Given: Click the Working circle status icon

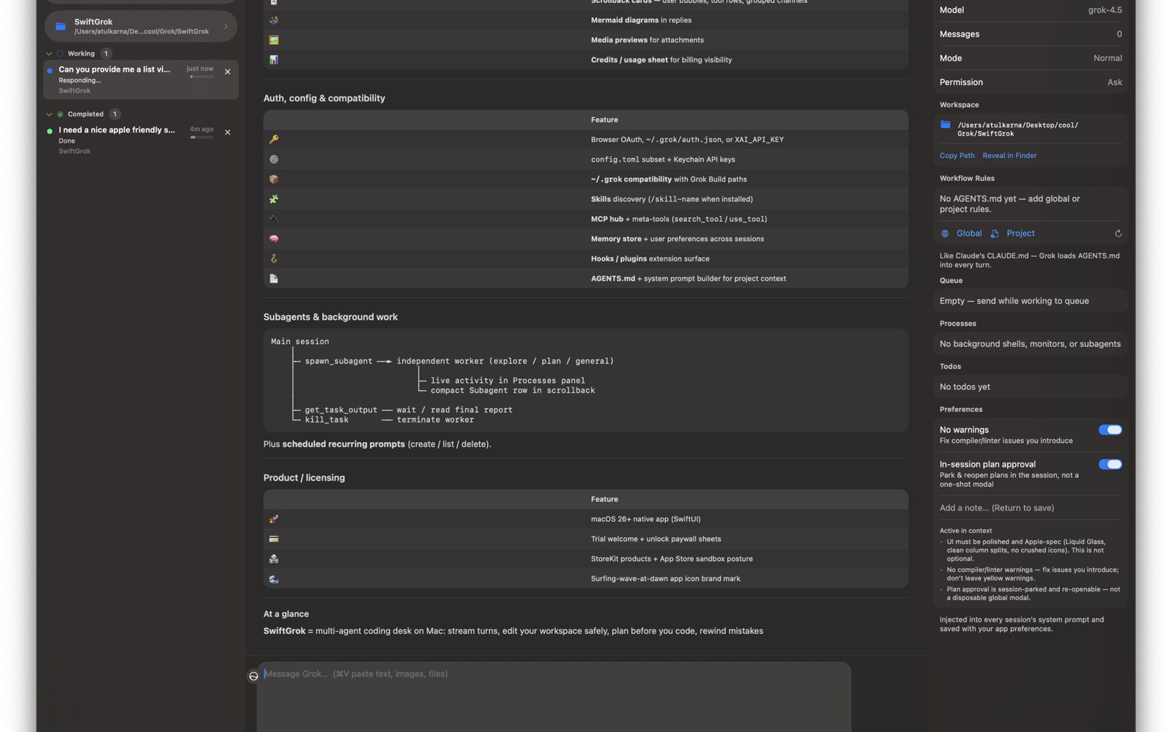Looking at the screenshot, I should [x=60, y=53].
